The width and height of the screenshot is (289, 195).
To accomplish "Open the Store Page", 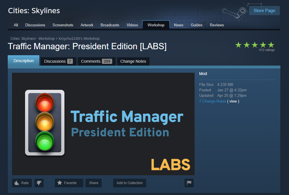I will pos(264,11).
